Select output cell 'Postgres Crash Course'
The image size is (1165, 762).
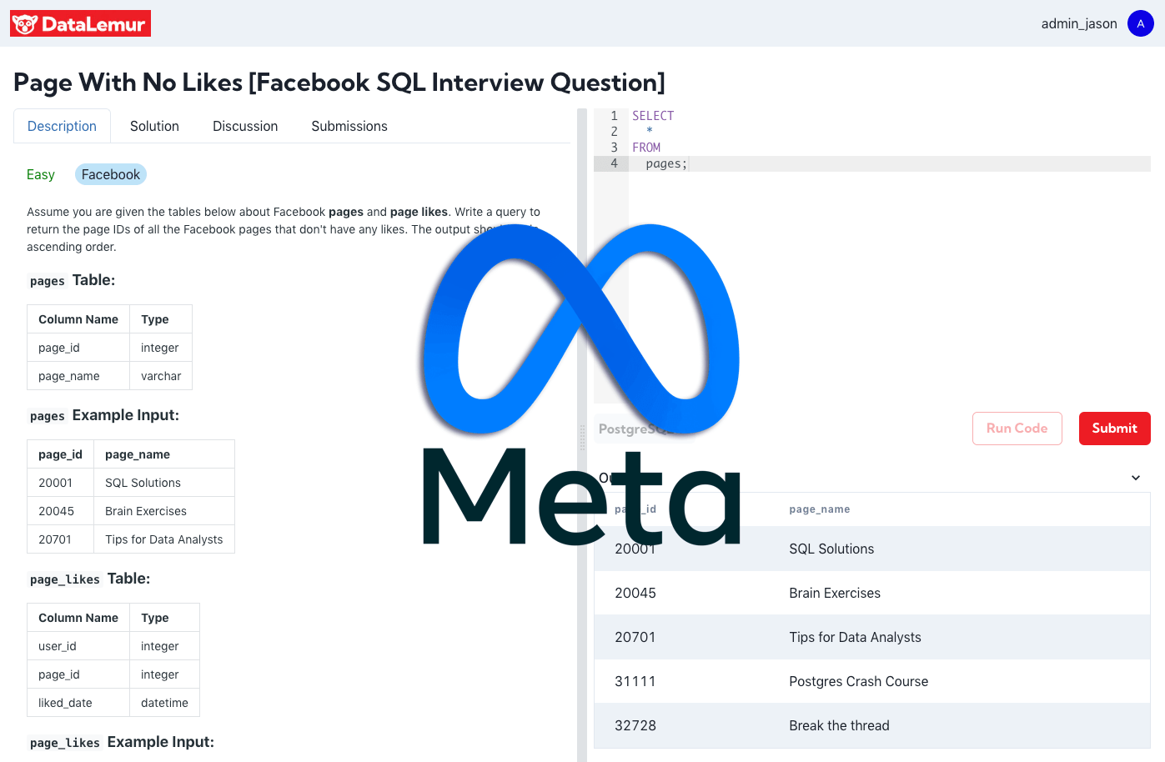858,681
